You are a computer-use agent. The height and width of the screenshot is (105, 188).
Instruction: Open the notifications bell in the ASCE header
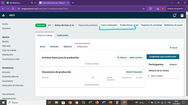(174, 15)
